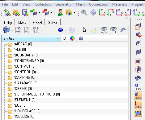Open the Materials menu
Image resolution: width=145 pixels, height=120 pixels.
[120, 4]
